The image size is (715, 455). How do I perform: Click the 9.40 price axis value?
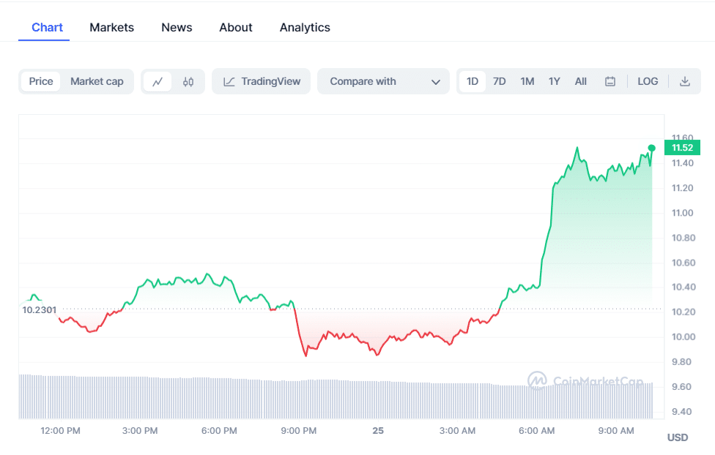point(681,412)
